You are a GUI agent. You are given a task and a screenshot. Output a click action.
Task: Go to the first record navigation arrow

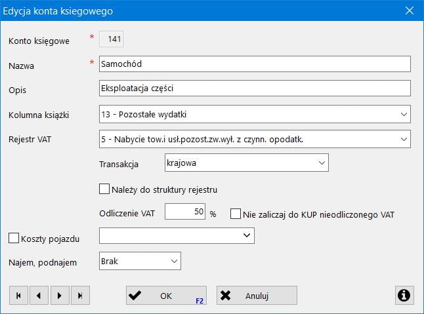pyautogui.click(x=18, y=296)
